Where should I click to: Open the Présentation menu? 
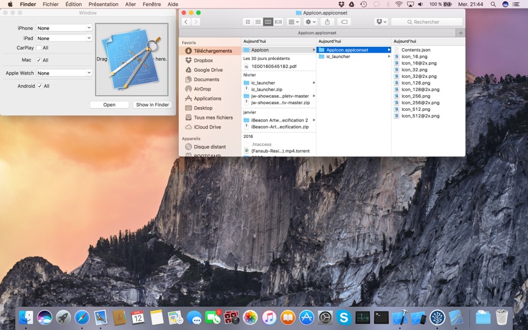tap(104, 4)
